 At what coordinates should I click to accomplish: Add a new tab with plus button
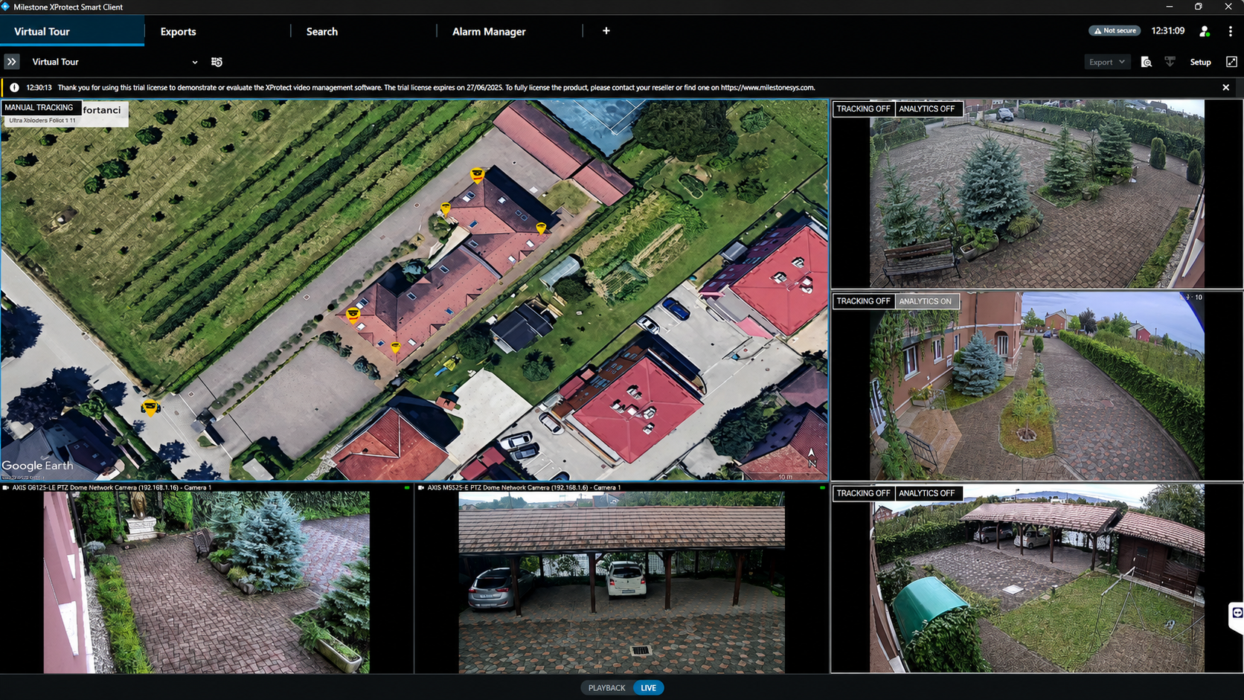(606, 30)
